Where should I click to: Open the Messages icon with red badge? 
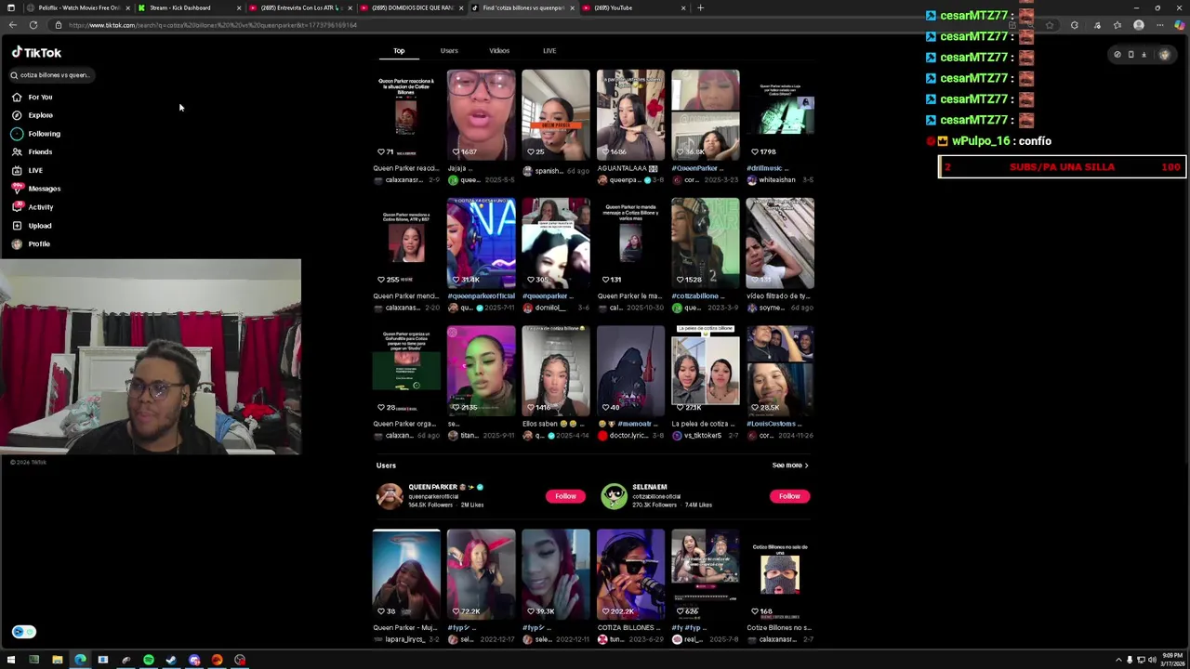[17, 189]
